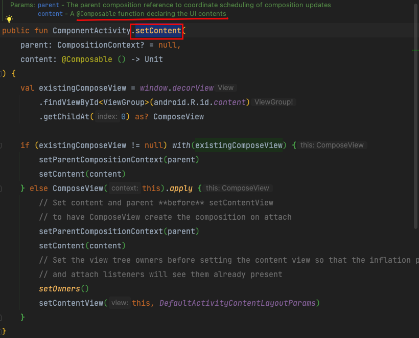Click the "context:" parameter inlay hint
This screenshot has height=338, width=419.
point(125,188)
